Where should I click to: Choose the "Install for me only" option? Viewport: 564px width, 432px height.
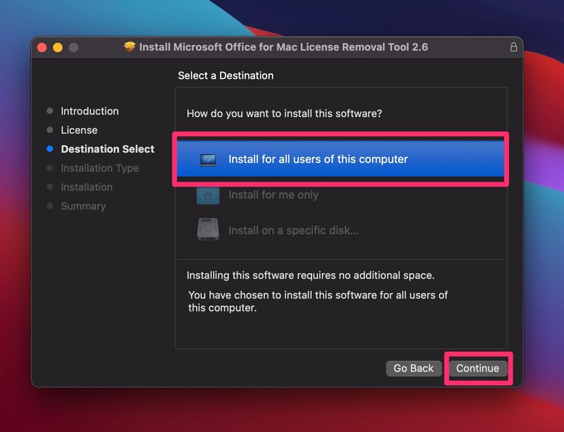point(274,195)
